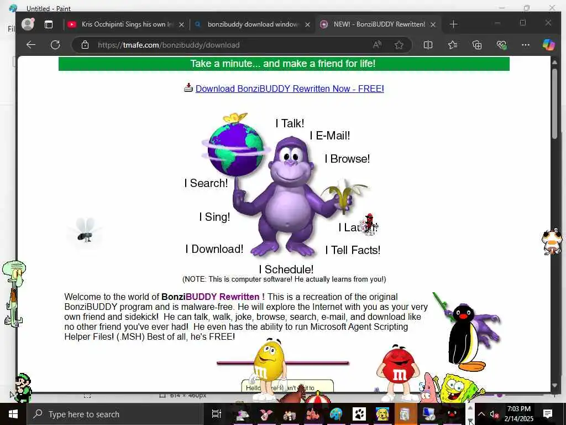Click the 'Type here to search' box
The height and width of the screenshot is (425, 566).
115,414
